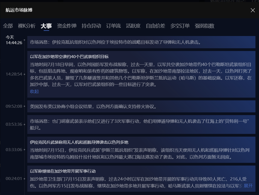Close the 航运市场脉搏 panel
This screenshot has height=195, width=259.
[x=253, y=10]
